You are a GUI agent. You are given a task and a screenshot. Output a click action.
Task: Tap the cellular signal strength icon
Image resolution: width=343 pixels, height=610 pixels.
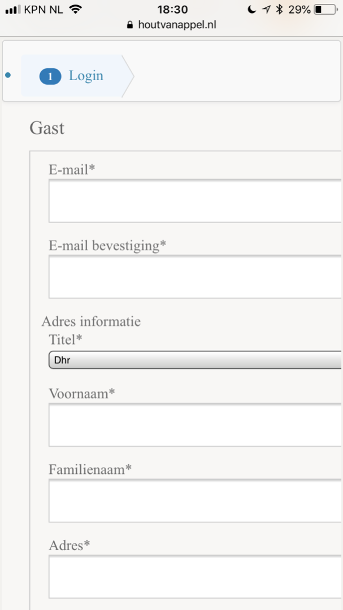pos(12,10)
